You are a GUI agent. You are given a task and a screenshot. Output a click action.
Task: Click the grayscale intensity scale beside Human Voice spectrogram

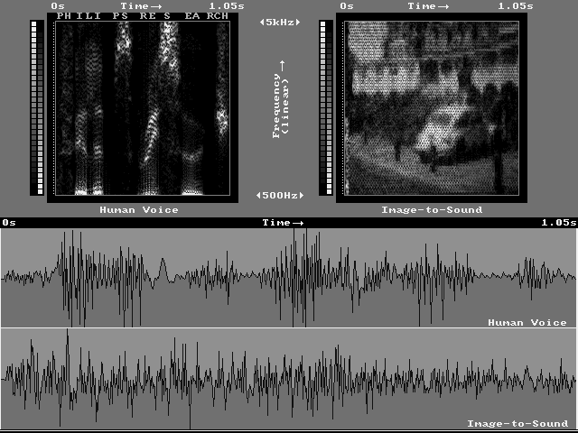[37, 108]
